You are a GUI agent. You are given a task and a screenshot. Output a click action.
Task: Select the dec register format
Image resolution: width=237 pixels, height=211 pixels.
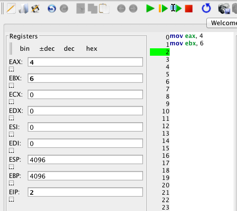[69, 49]
